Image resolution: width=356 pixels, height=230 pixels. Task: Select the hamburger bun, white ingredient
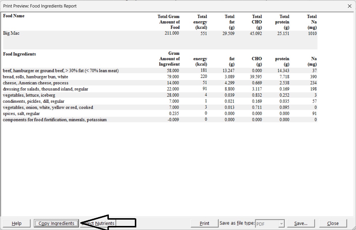36,77
